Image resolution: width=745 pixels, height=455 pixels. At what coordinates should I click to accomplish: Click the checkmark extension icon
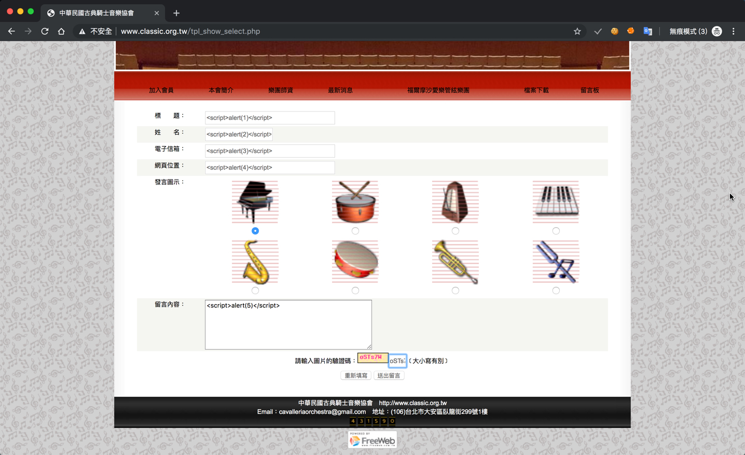pyautogui.click(x=598, y=31)
